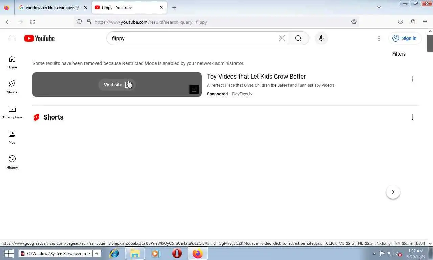The image size is (433, 260).
Task: Open the Filters options
Action: (x=399, y=54)
